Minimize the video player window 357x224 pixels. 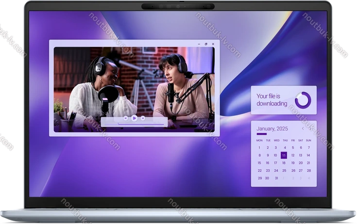click(199, 44)
